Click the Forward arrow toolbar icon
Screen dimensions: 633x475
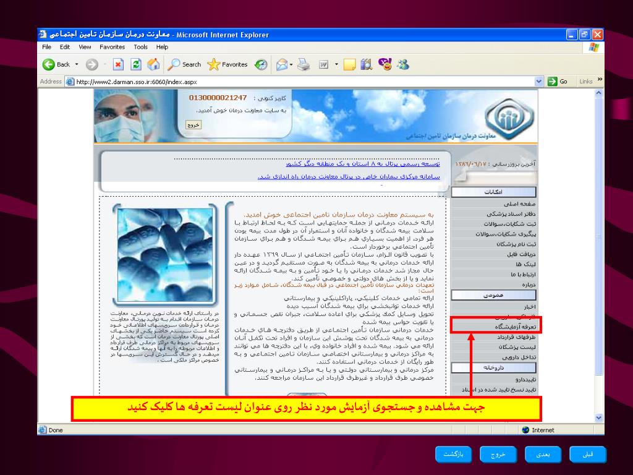[x=92, y=64]
